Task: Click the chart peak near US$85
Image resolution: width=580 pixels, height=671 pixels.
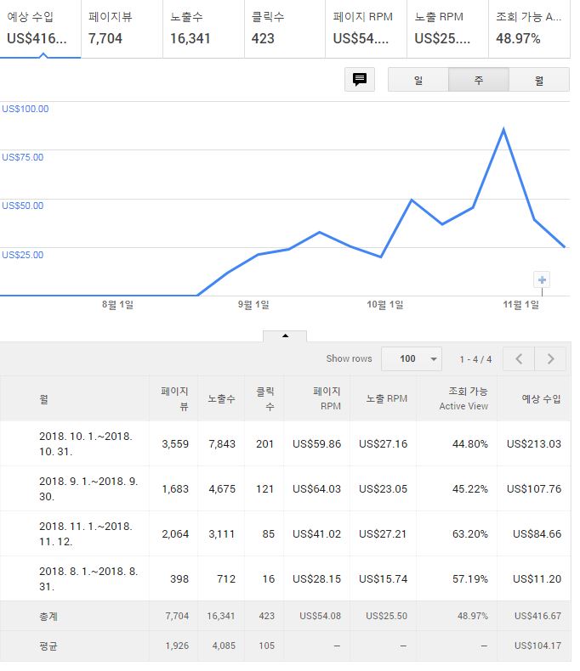Action: pyautogui.click(x=503, y=129)
